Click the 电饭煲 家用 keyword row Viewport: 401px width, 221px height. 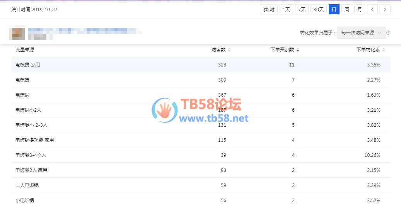(28, 65)
